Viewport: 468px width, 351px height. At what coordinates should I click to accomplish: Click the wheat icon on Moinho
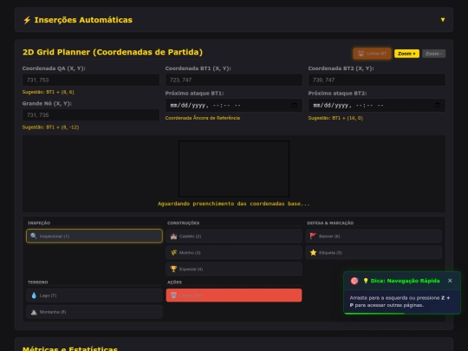click(x=173, y=252)
